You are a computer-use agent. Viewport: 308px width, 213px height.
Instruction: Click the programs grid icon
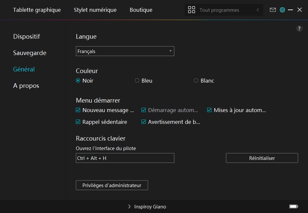coord(191,10)
